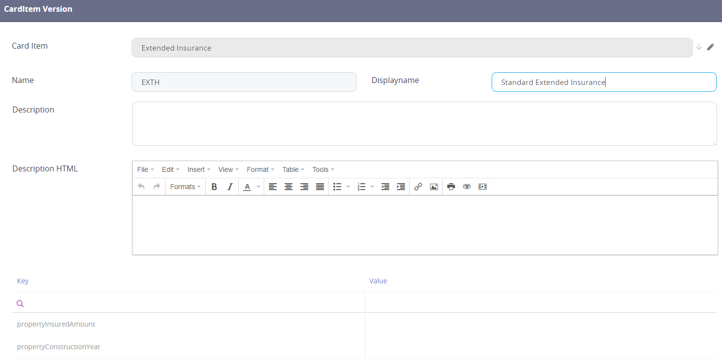The height and width of the screenshot is (361, 722).
Task: Toggle italic text formatting
Action: coord(229,187)
